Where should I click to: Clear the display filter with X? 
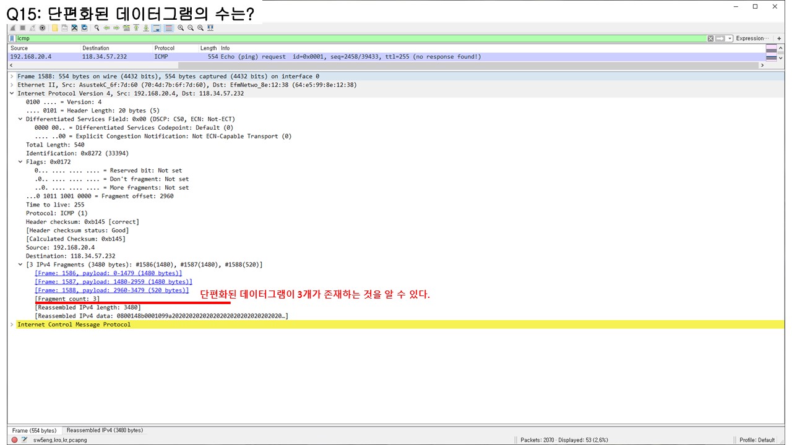click(711, 38)
